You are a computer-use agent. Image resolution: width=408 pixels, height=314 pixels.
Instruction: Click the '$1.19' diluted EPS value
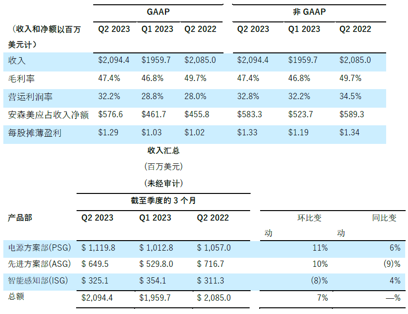299,132
